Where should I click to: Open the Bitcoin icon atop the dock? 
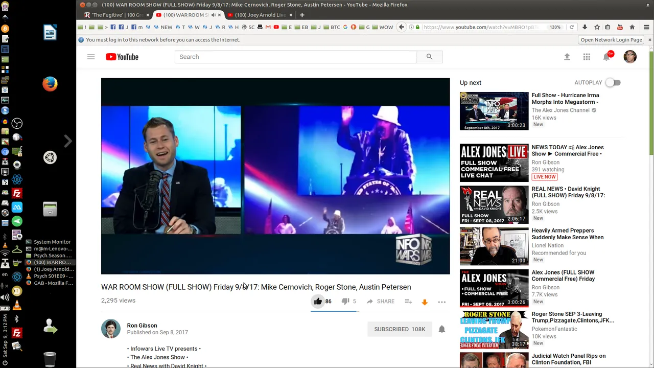pos(5,29)
